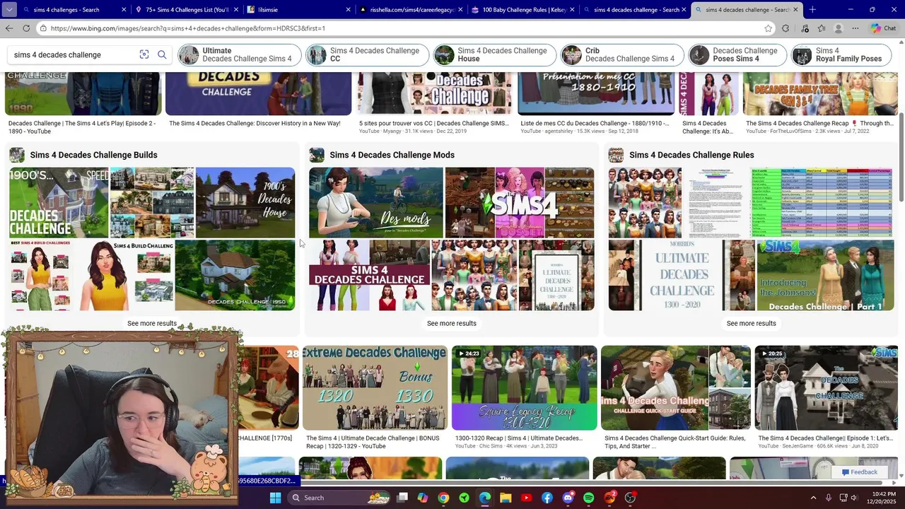Open 'Introducing the Johnsons' Part 1 thumbnail
This screenshot has width=905, height=509.
click(x=825, y=275)
